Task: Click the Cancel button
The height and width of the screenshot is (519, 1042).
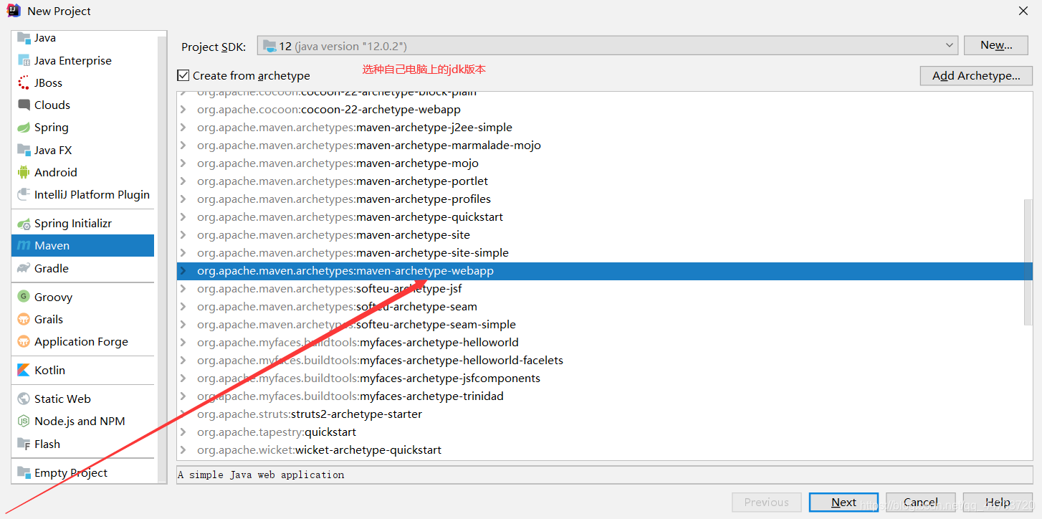Action: tap(921, 503)
